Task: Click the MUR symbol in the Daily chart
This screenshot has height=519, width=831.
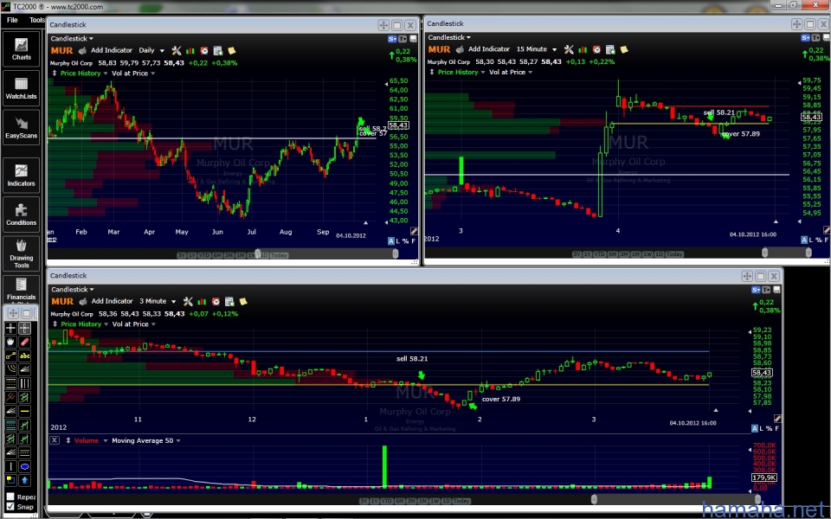Action: tap(61, 51)
